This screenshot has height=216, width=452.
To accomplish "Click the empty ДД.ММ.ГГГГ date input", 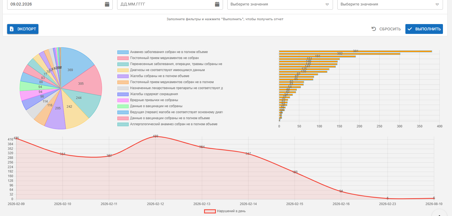I will click(165, 4).
